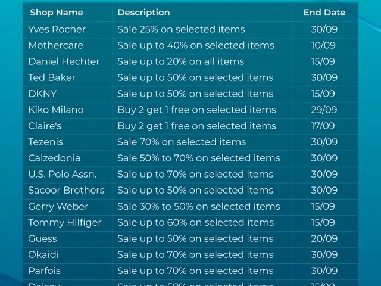Click Tommy Hilfiger shop name
The height and width of the screenshot is (286, 381).
click(65, 223)
